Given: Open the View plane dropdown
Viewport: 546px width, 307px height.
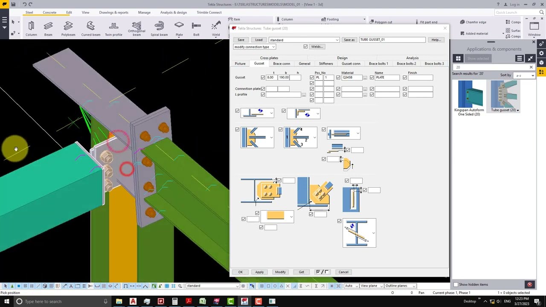Looking at the screenshot, I should 372,286.
